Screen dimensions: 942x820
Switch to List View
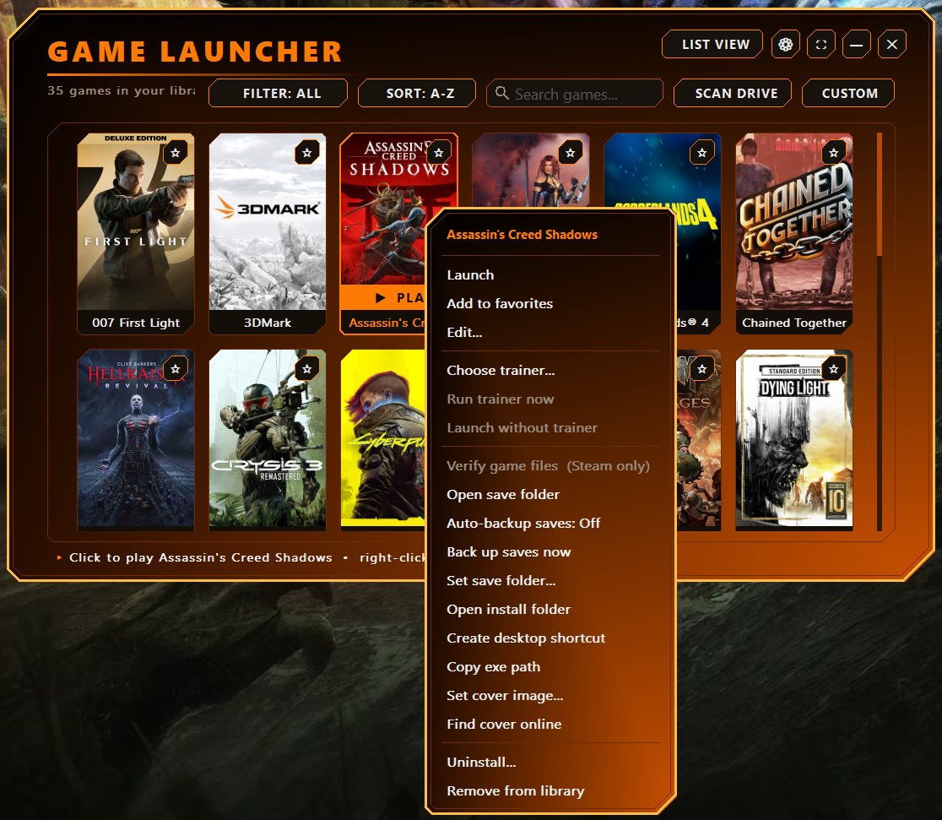coord(712,45)
